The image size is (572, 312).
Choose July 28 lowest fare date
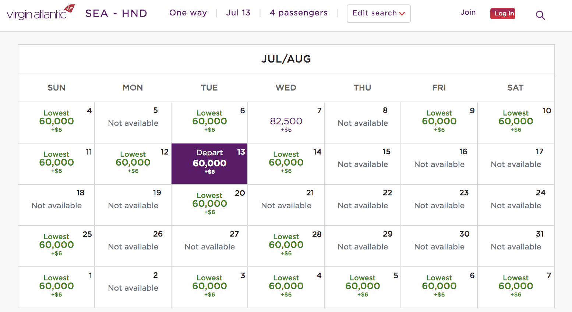pos(286,246)
